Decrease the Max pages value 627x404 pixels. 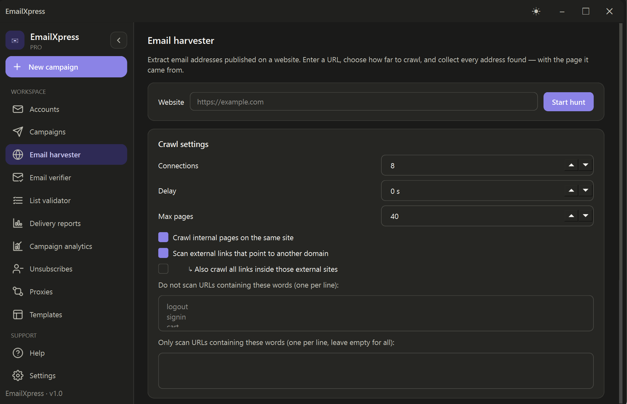pos(585,216)
